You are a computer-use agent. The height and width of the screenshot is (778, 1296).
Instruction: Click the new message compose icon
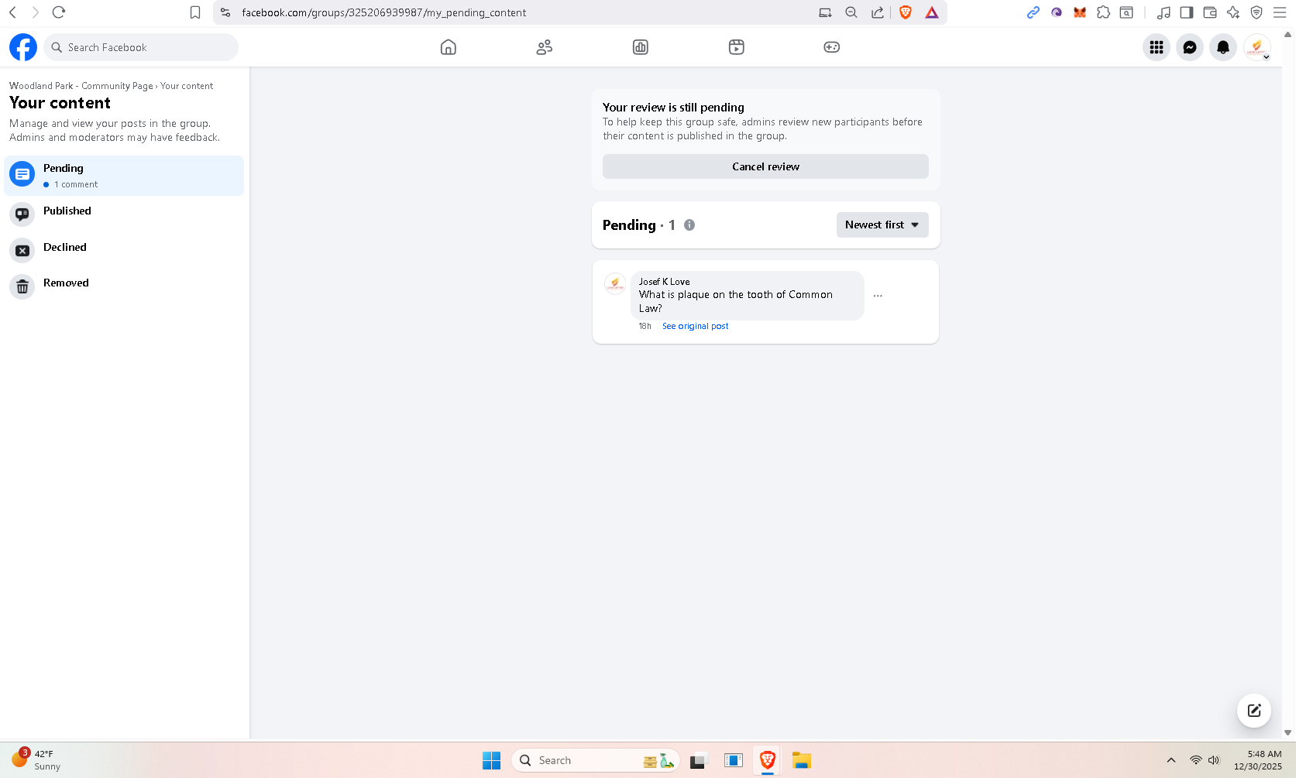point(1253,711)
